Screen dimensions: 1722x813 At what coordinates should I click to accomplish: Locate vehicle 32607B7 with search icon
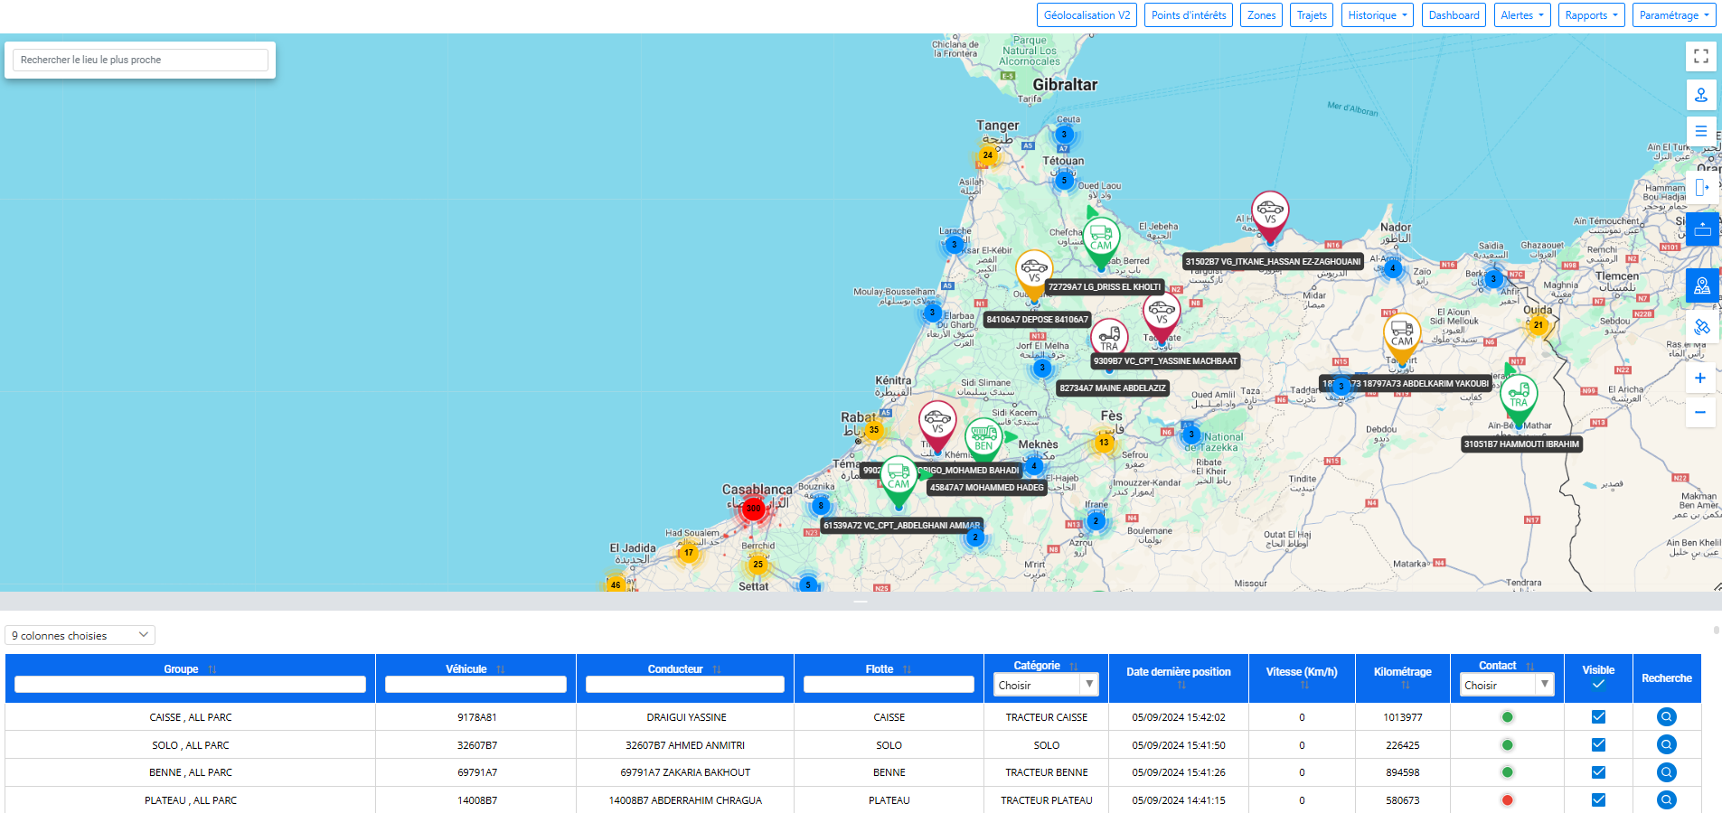(1666, 745)
